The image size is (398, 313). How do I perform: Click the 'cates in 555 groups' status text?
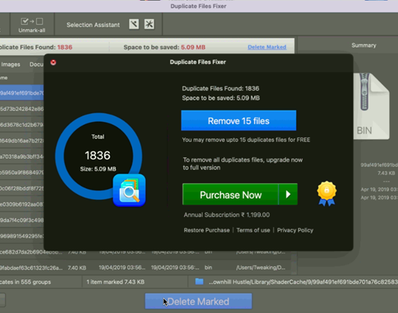[25, 282]
